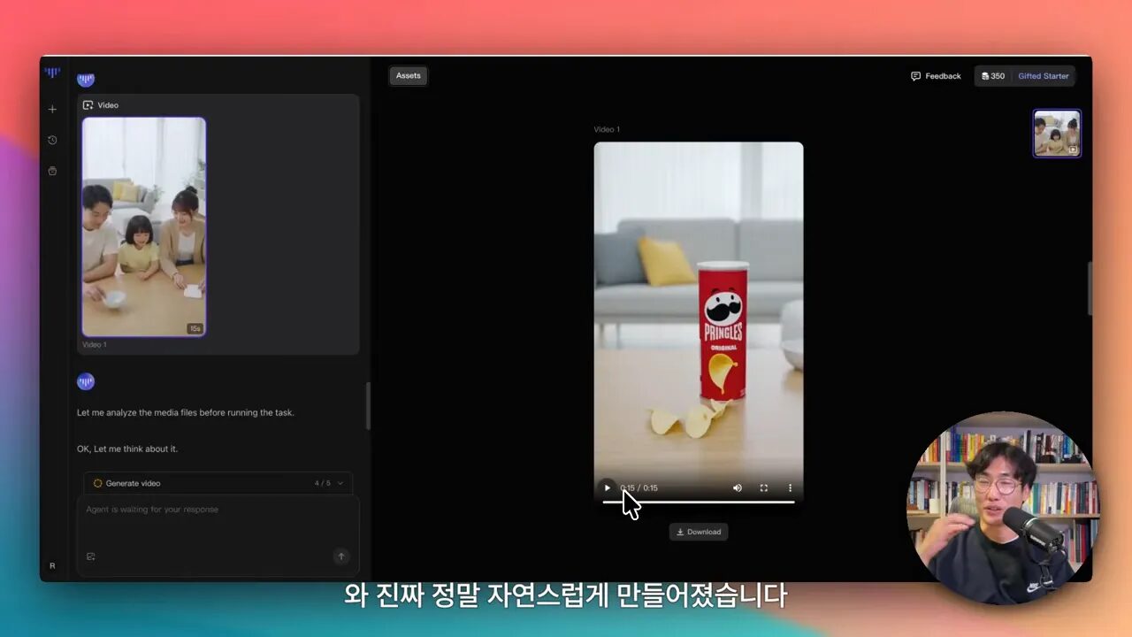The image size is (1132, 637).
Task: Download the generated Pringles video
Action: pyautogui.click(x=699, y=531)
